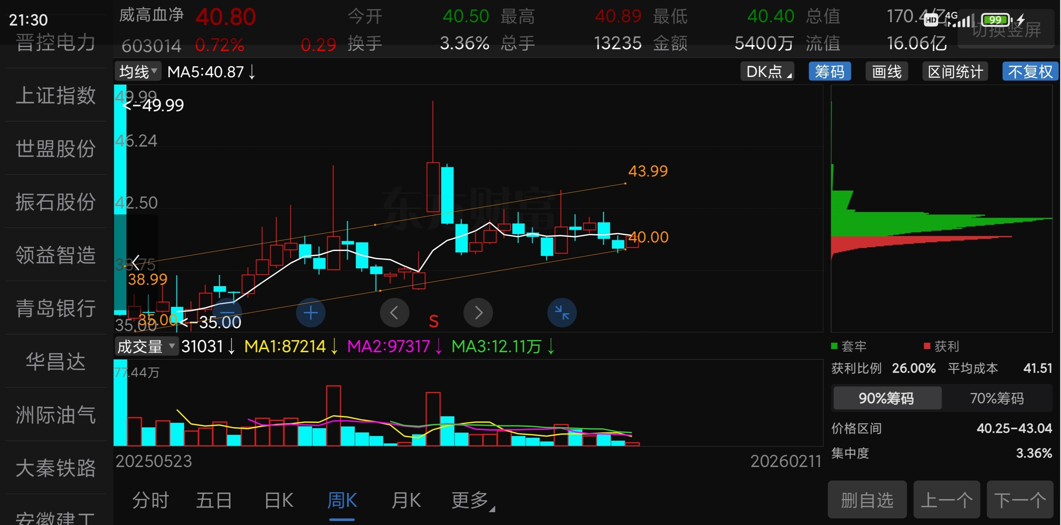Click the red S sell-signal marker
The image size is (1061, 525).
click(433, 321)
